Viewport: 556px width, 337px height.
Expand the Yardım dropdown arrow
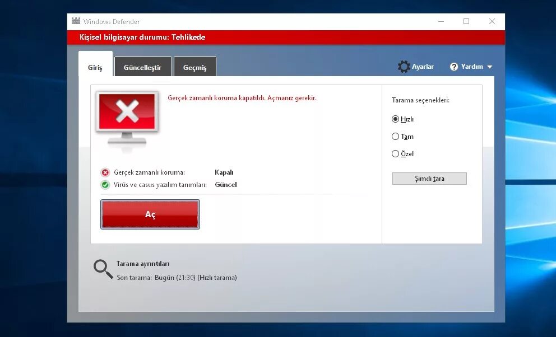(490, 67)
